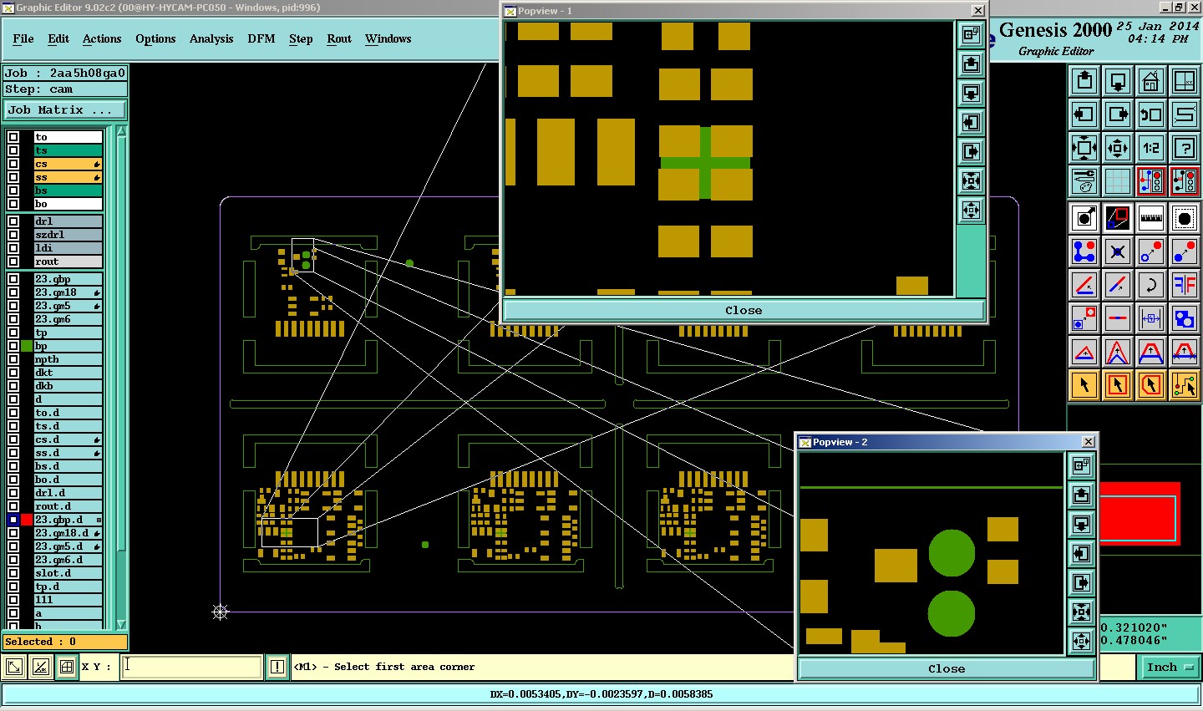Select the polygon selection arrow tool

(1151, 385)
